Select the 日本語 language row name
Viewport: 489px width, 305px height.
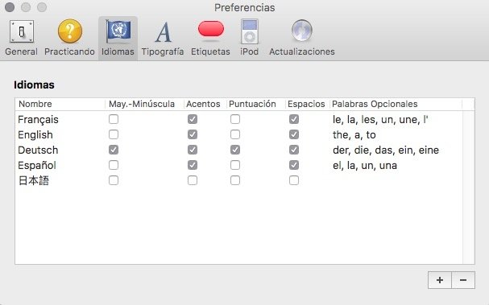point(34,181)
